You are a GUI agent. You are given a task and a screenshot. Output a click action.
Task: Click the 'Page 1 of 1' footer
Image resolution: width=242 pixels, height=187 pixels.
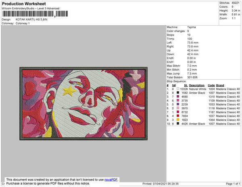click(x=233, y=184)
